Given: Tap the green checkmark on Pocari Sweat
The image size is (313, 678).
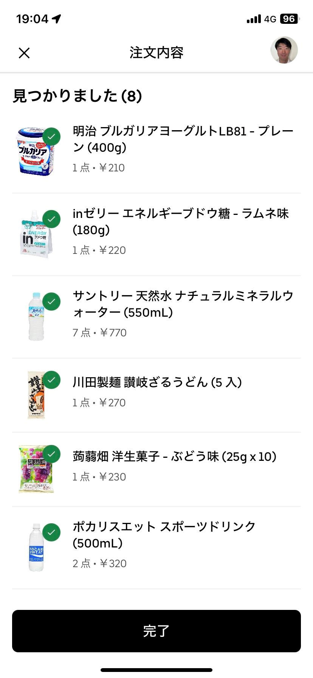Looking at the screenshot, I should pyautogui.click(x=52, y=532).
